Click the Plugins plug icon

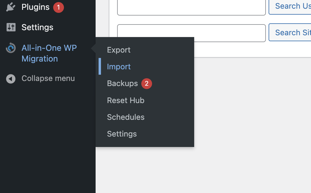coord(11,7)
